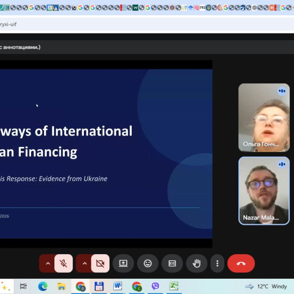
Task: Switch to Word in the taskbar
Action: coord(118,286)
